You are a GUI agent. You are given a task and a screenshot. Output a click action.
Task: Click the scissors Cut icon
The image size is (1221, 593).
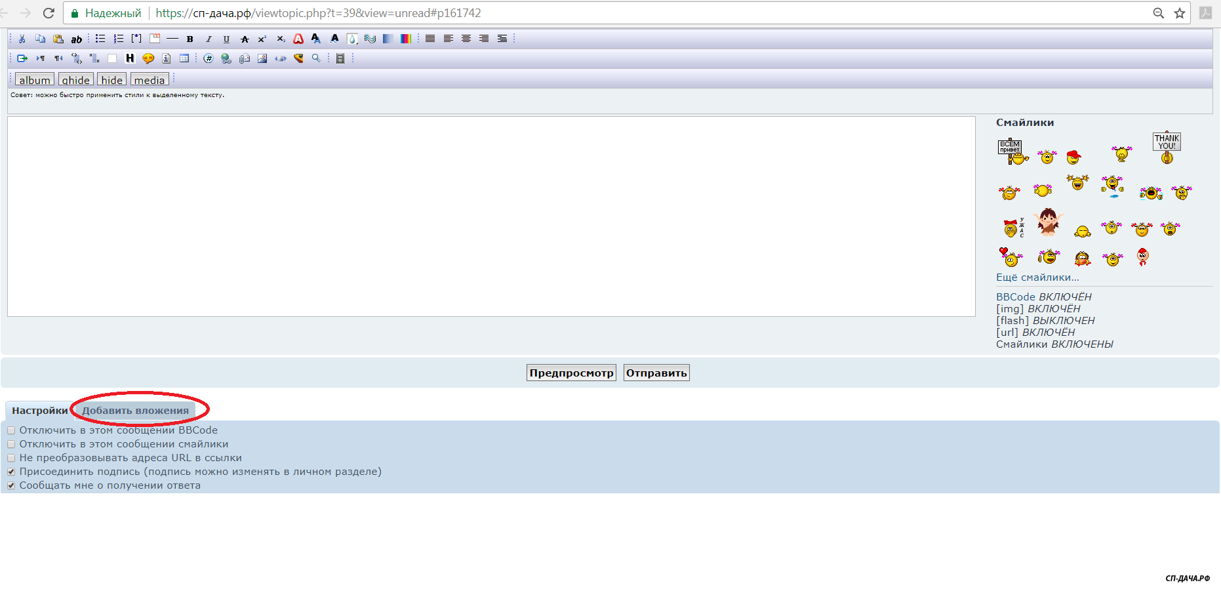point(22,39)
